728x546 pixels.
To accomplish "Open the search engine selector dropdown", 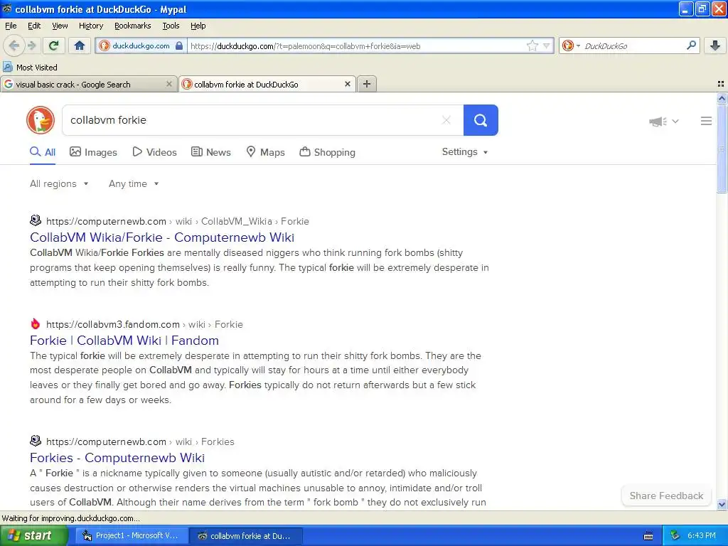I will [x=571, y=45].
